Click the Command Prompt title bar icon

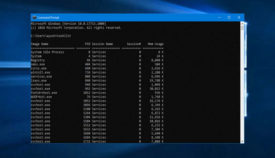coord(34,18)
